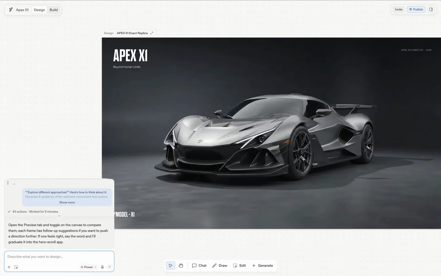
Task: Add attachment with plus icon
Action: (9, 267)
